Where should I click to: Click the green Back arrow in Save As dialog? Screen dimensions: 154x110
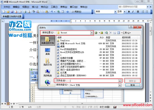point(96,33)
